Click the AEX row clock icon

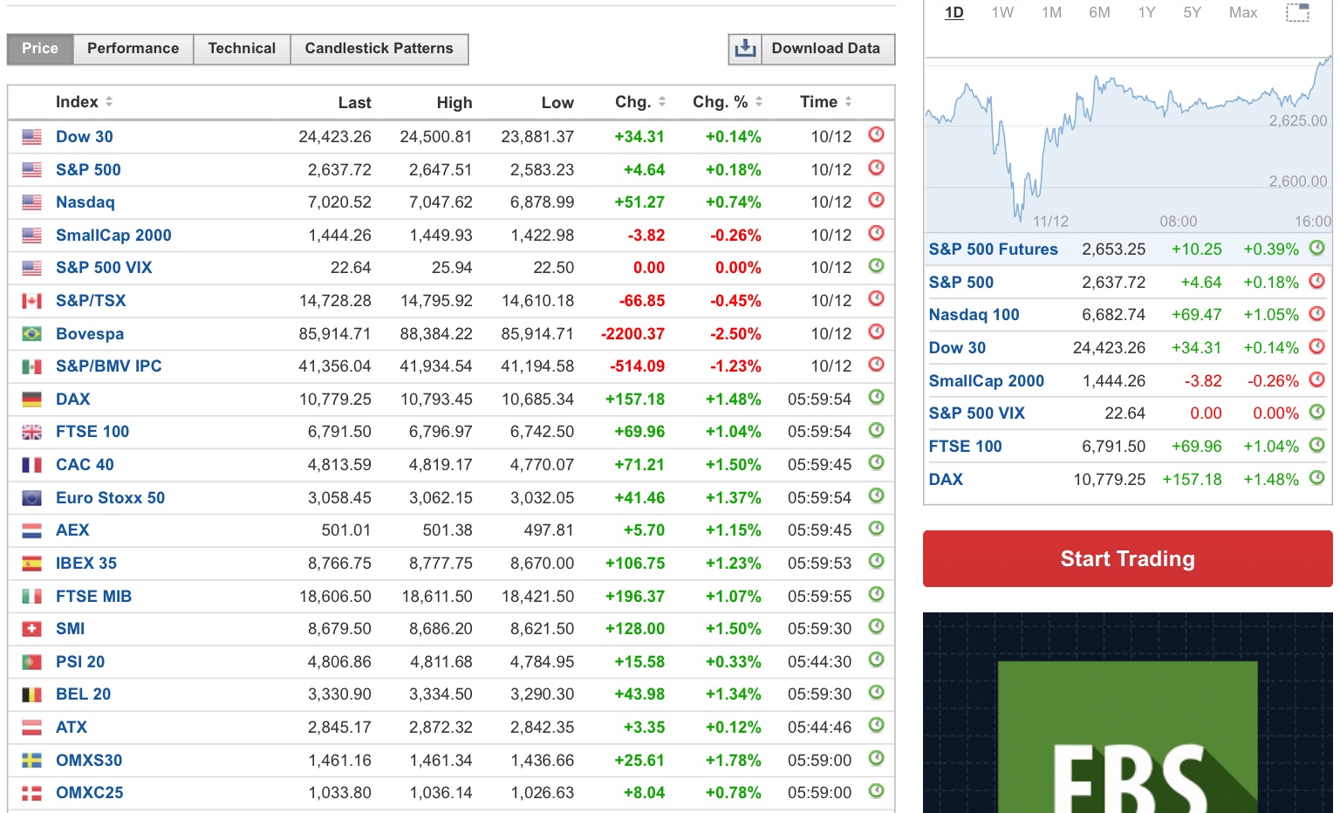coord(877,528)
